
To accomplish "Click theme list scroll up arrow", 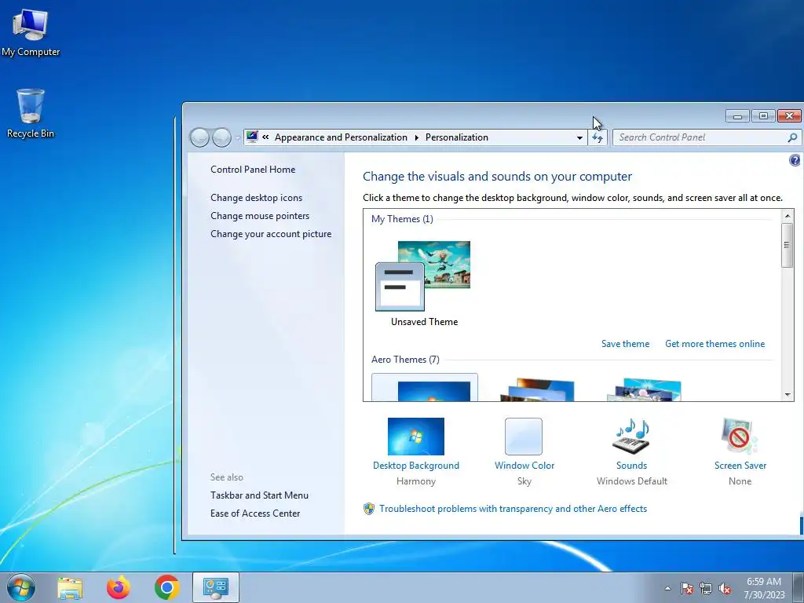I will pos(787,216).
